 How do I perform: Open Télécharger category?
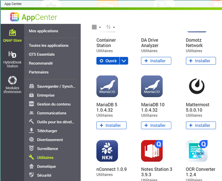(47, 131)
